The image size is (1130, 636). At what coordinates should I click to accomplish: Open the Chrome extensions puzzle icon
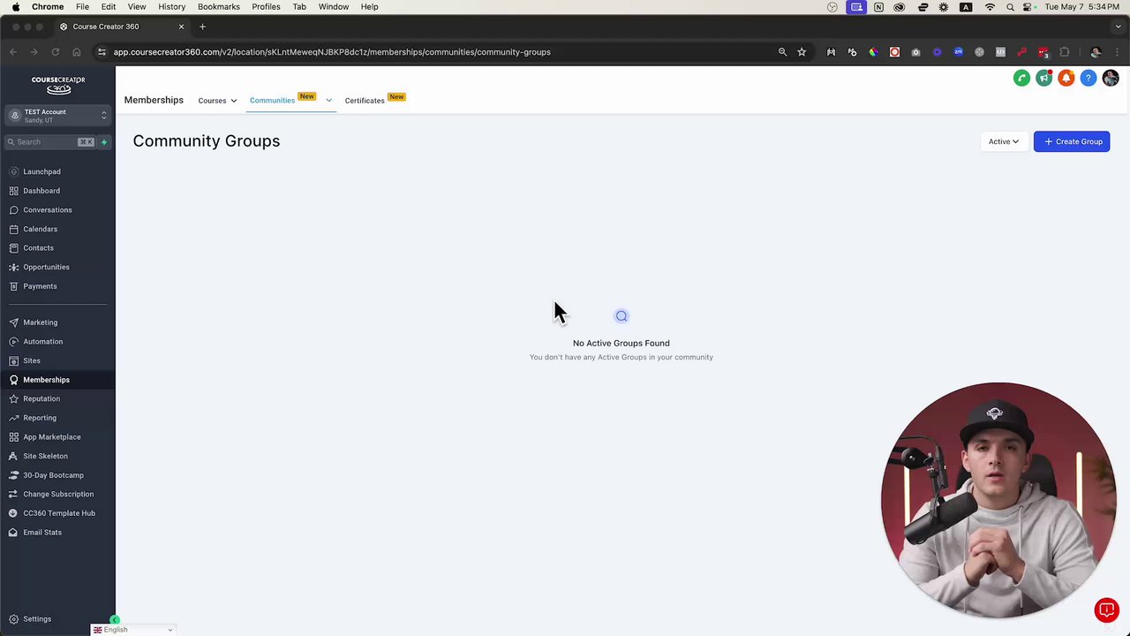[1064, 52]
